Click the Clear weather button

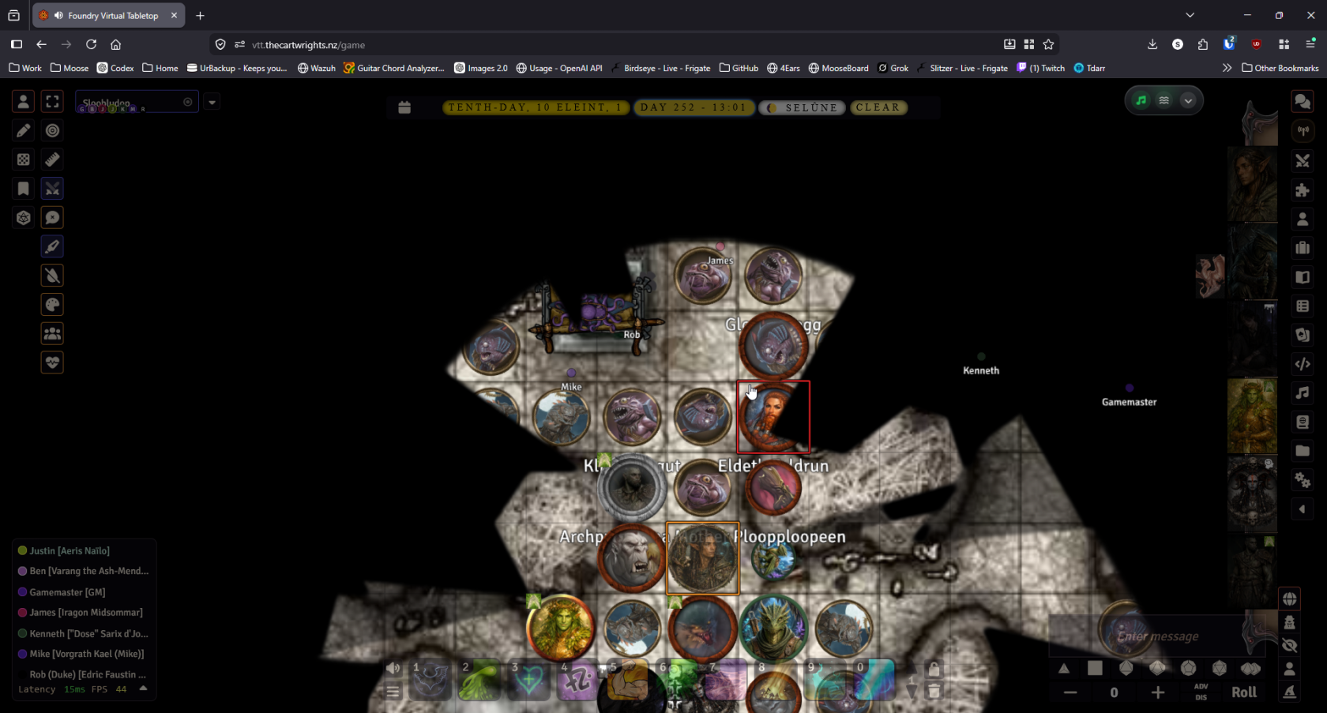click(x=878, y=107)
